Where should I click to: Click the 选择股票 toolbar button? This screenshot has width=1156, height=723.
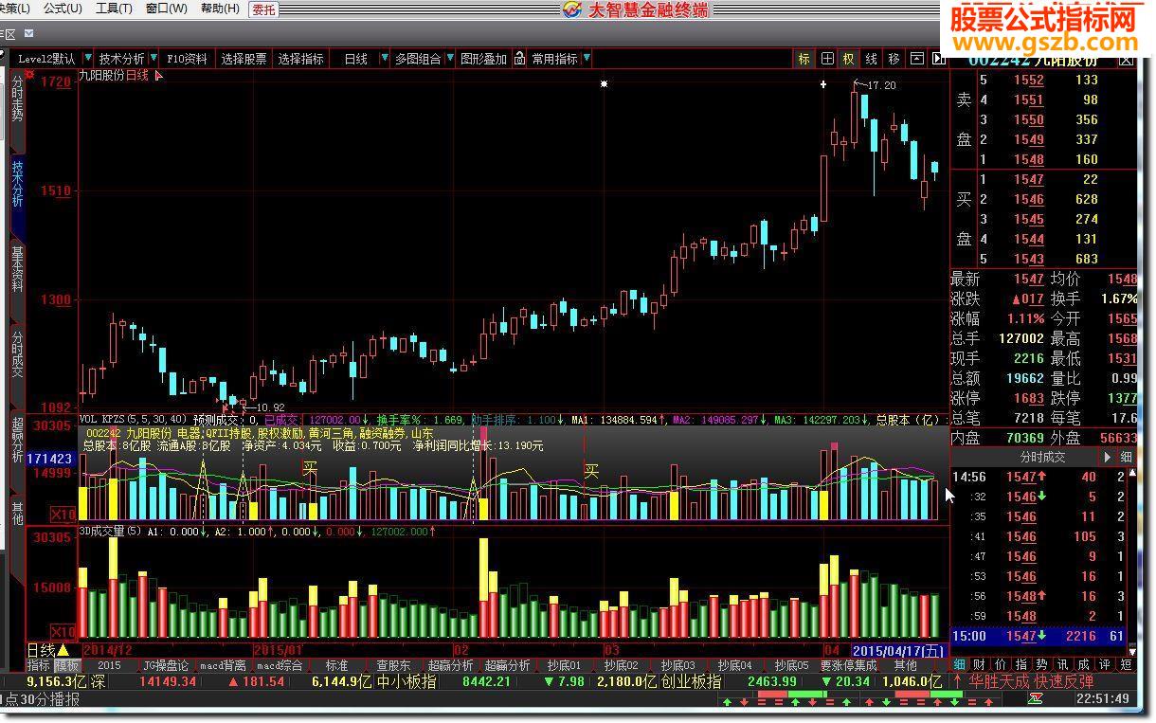244,59
